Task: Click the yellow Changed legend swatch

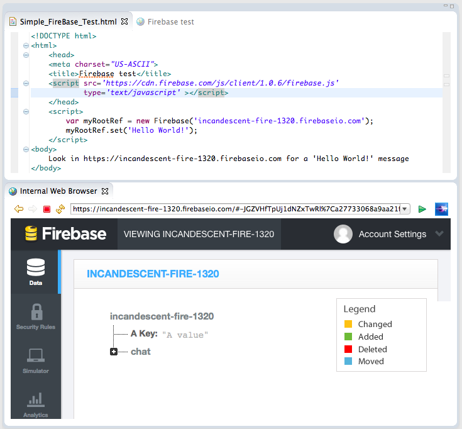Action: click(x=348, y=325)
